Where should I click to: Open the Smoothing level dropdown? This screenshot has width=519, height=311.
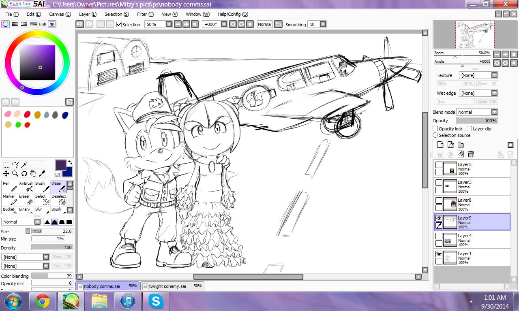click(323, 24)
